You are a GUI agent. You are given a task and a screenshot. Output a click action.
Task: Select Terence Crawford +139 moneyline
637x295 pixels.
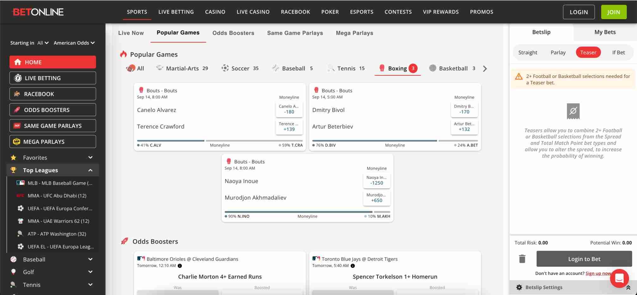point(289,127)
